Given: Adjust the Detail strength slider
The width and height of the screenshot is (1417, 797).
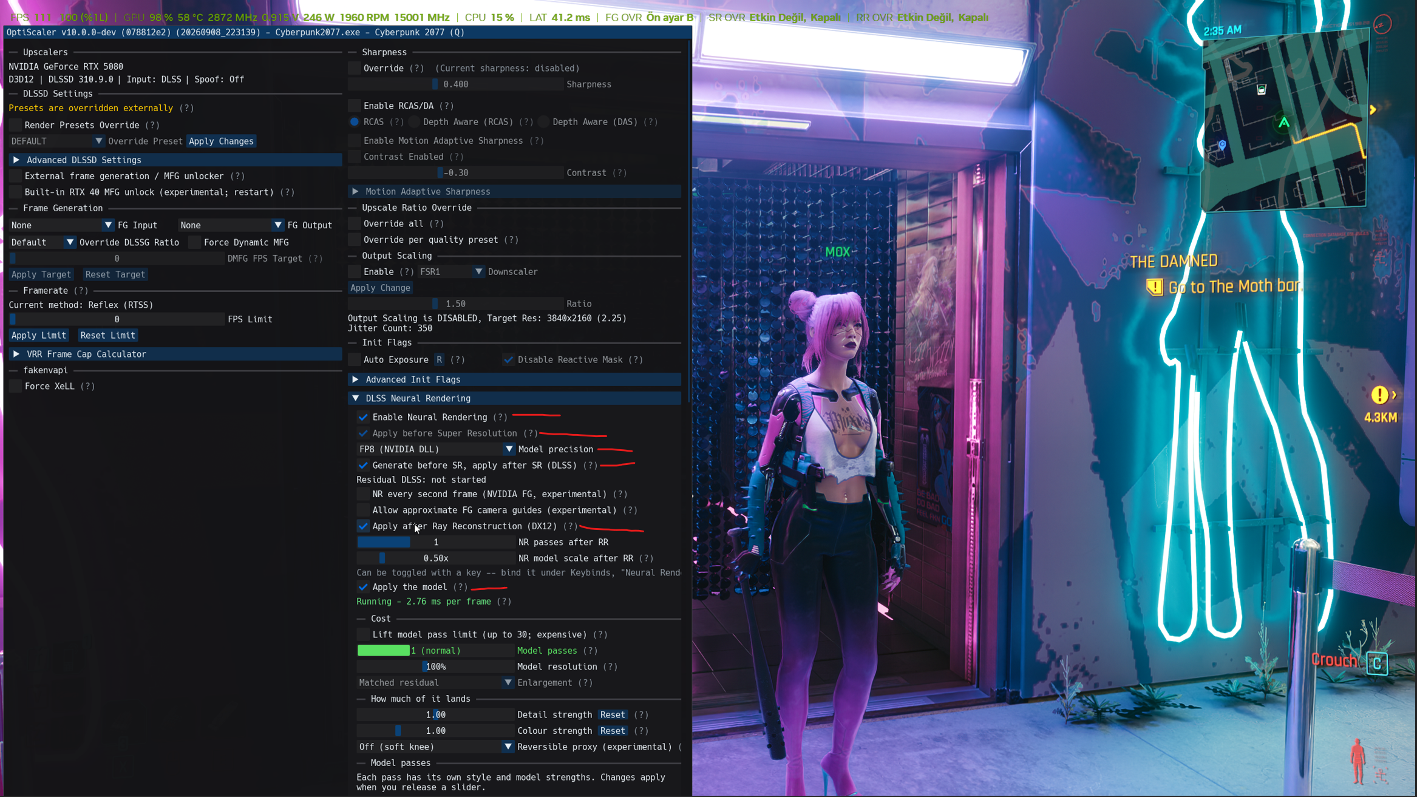Looking at the screenshot, I should click(x=435, y=714).
